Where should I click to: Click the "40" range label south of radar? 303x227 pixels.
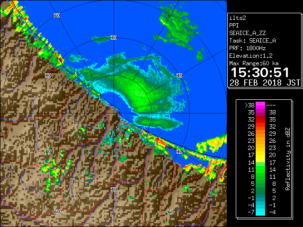click(114, 189)
